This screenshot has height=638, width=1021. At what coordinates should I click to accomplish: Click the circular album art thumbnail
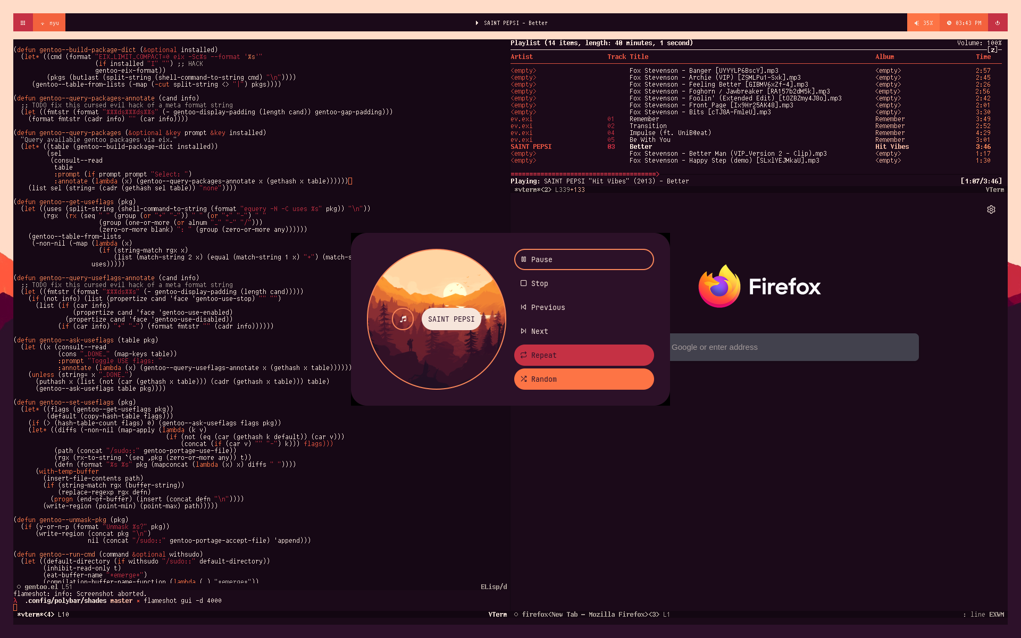[x=436, y=319]
